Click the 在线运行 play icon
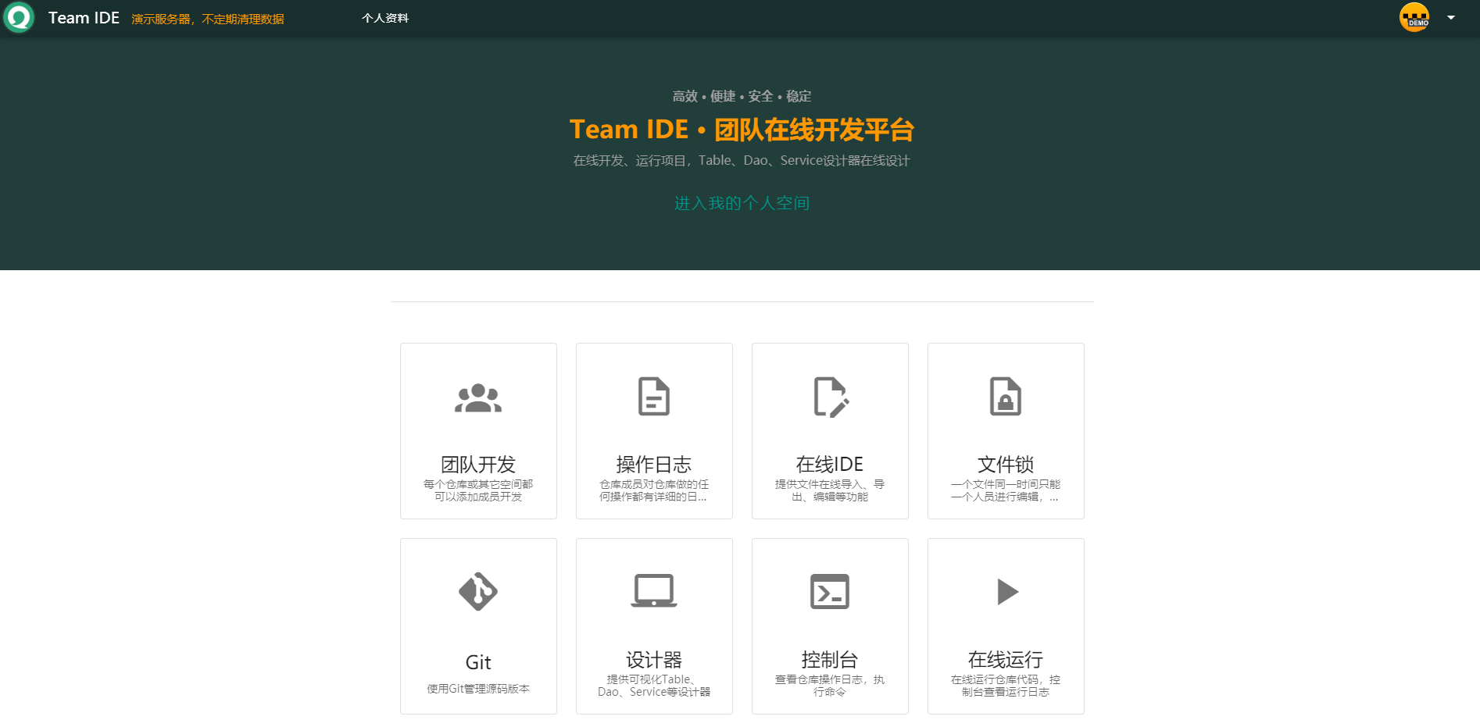The height and width of the screenshot is (727, 1480). (x=1006, y=592)
